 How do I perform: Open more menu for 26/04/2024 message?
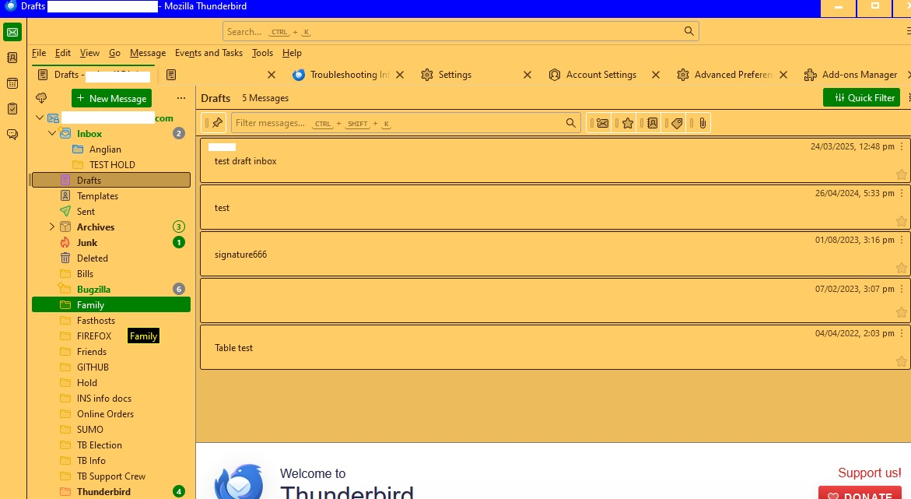tap(902, 193)
